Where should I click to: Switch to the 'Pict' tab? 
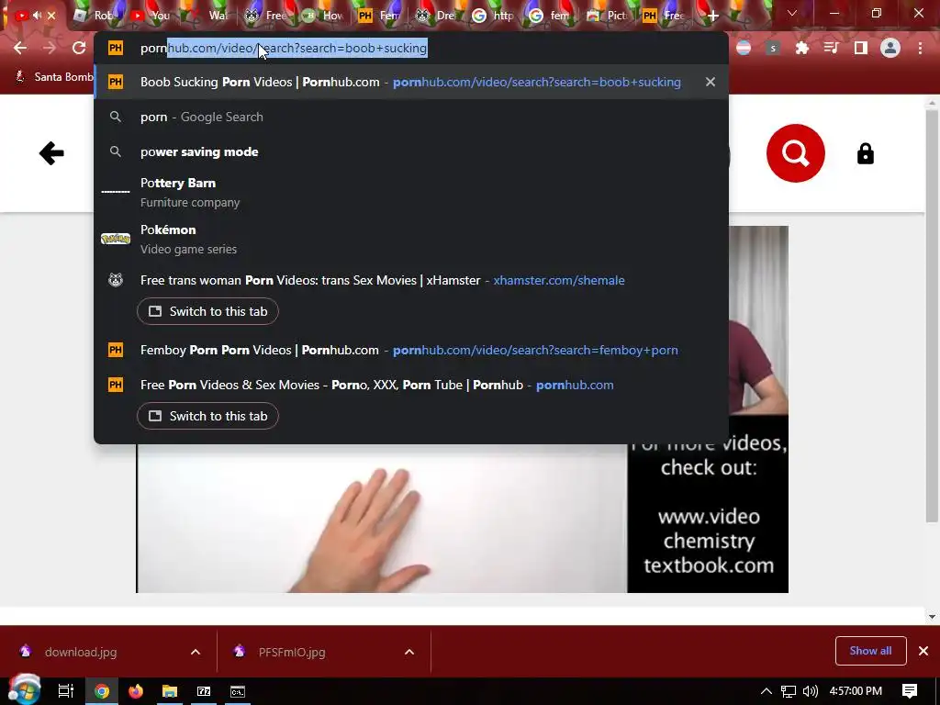[x=608, y=16]
